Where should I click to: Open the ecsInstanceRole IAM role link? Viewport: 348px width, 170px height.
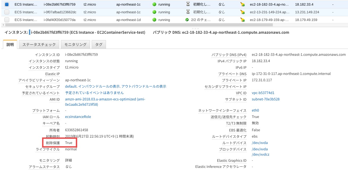[x=78, y=117]
